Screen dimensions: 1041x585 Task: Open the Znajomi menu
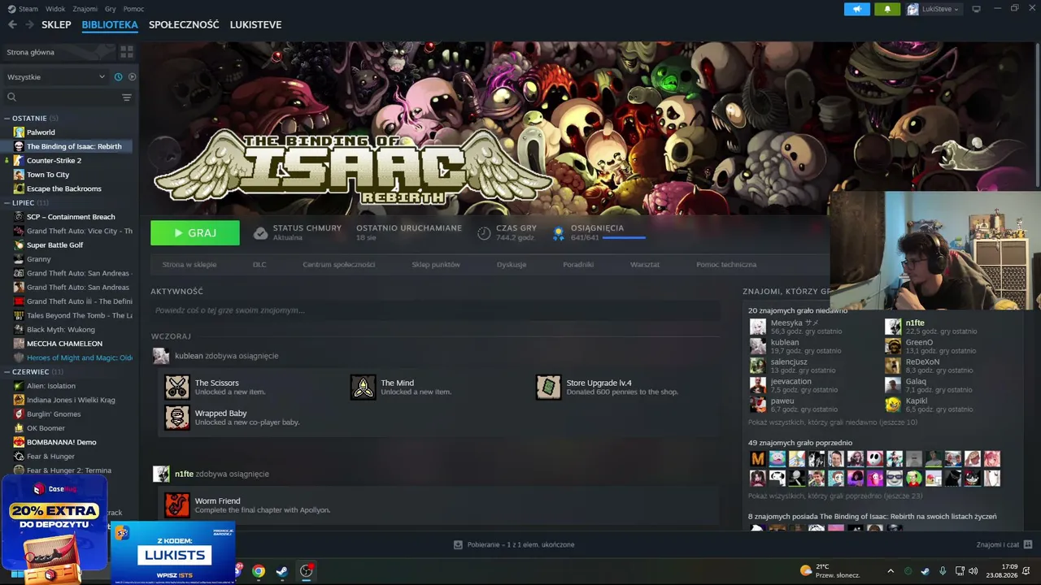point(85,9)
